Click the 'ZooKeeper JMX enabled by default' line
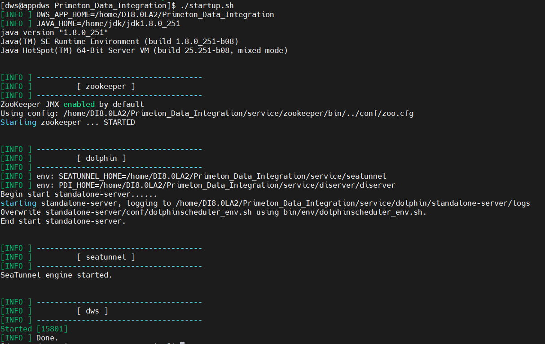The image size is (545, 344). 72,104
